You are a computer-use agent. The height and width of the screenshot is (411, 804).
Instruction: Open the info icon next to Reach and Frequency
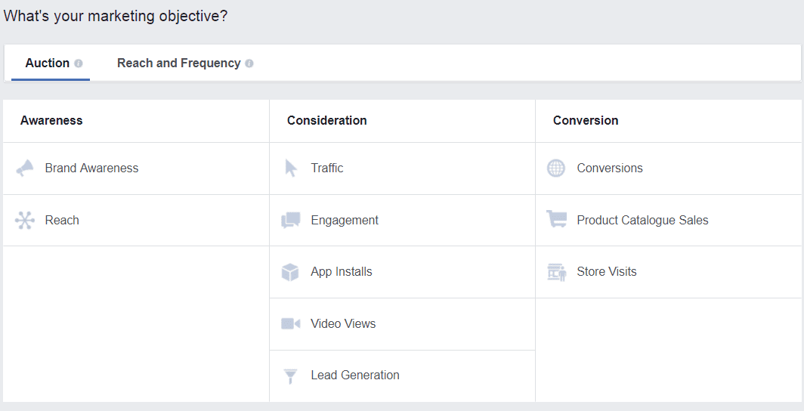(x=249, y=63)
